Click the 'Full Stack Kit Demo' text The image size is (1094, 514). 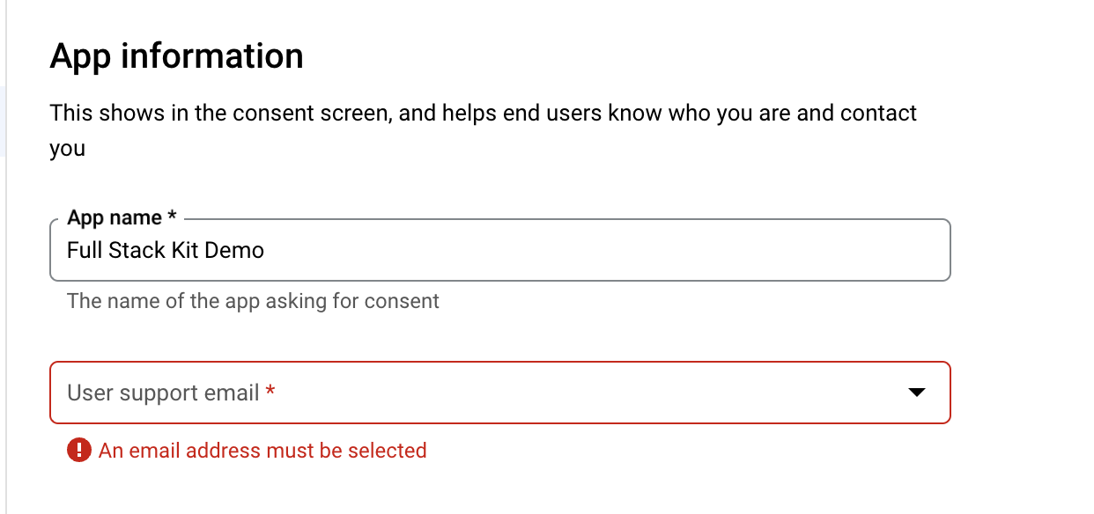coord(166,250)
